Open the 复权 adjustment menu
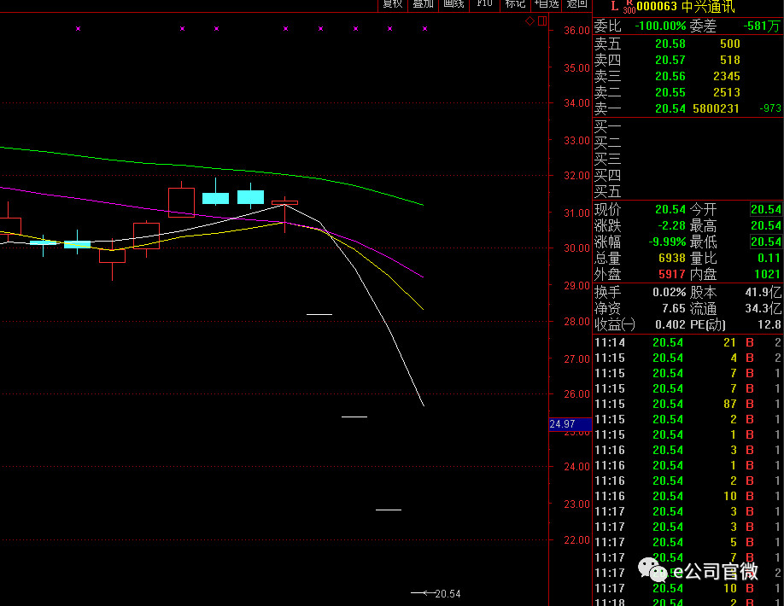The width and height of the screenshot is (784, 606). pos(392,3)
